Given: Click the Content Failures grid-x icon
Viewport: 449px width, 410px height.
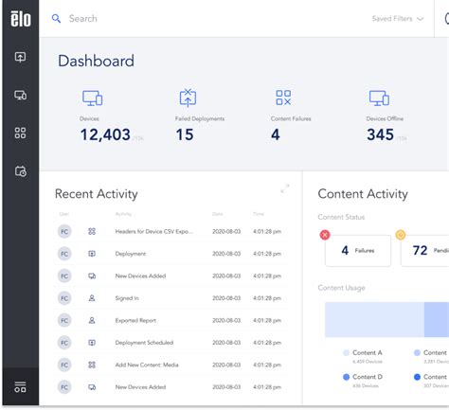Looking at the screenshot, I should [283, 98].
